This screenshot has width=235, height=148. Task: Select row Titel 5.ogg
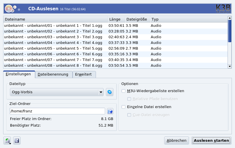(115, 48)
